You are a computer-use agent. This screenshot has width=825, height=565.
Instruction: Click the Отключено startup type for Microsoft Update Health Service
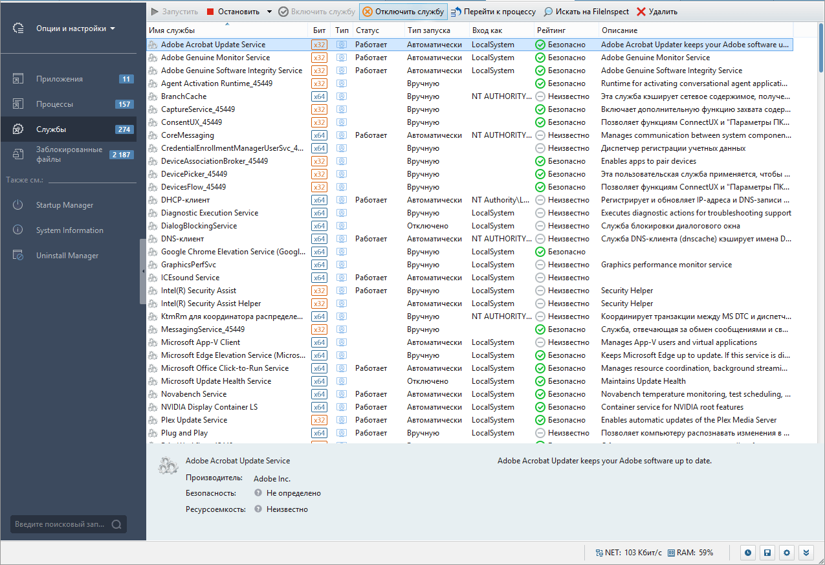tap(428, 381)
